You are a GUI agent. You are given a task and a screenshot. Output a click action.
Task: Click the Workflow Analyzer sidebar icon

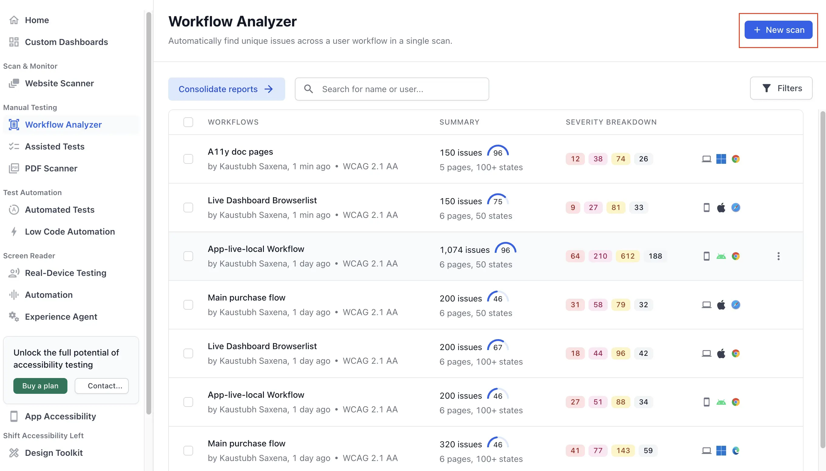click(x=14, y=125)
